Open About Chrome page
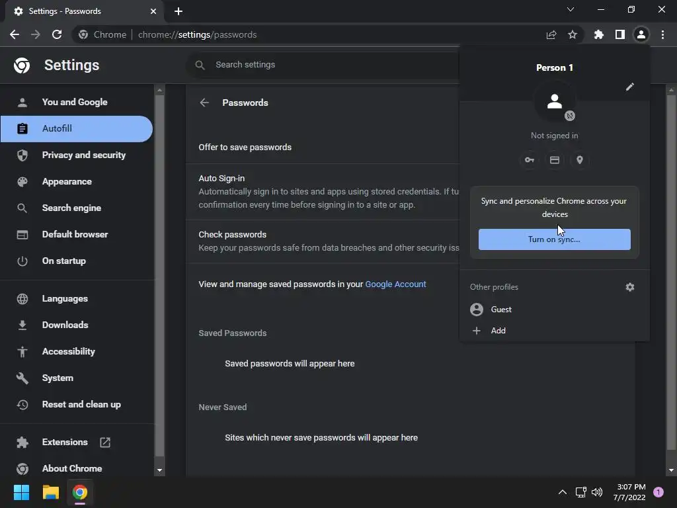 click(x=77, y=469)
